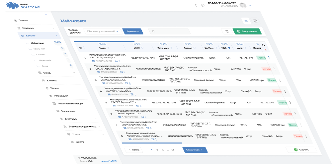This screenshot has width=332, height=164.
Task: Click the Создать товар button
Action: [x=247, y=31]
